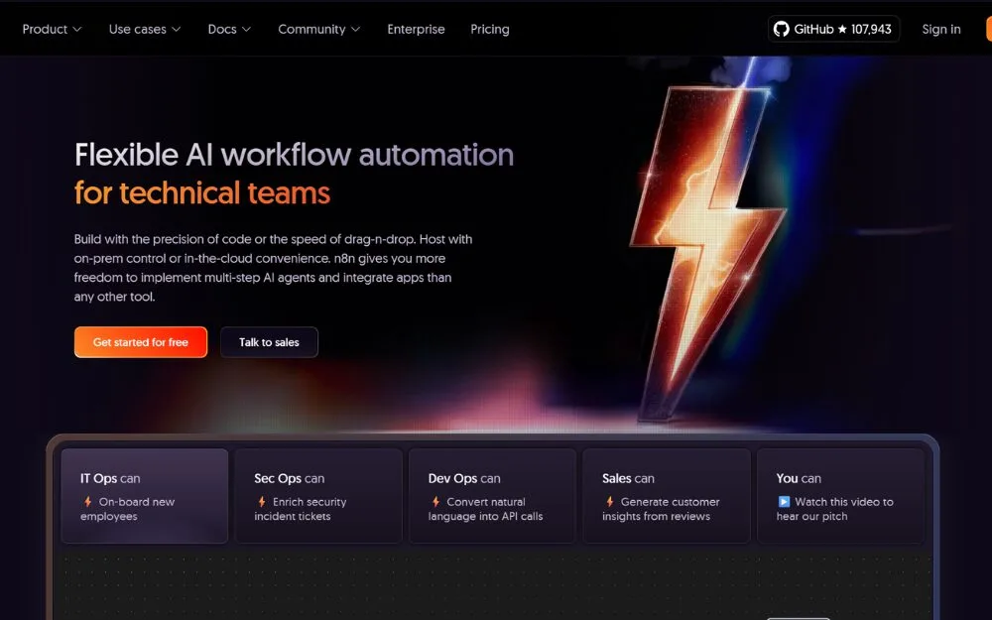Click the large lightning bolt graphic
This screenshot has height=620, width=992.
pyautogui.click(x=708, y=253)
